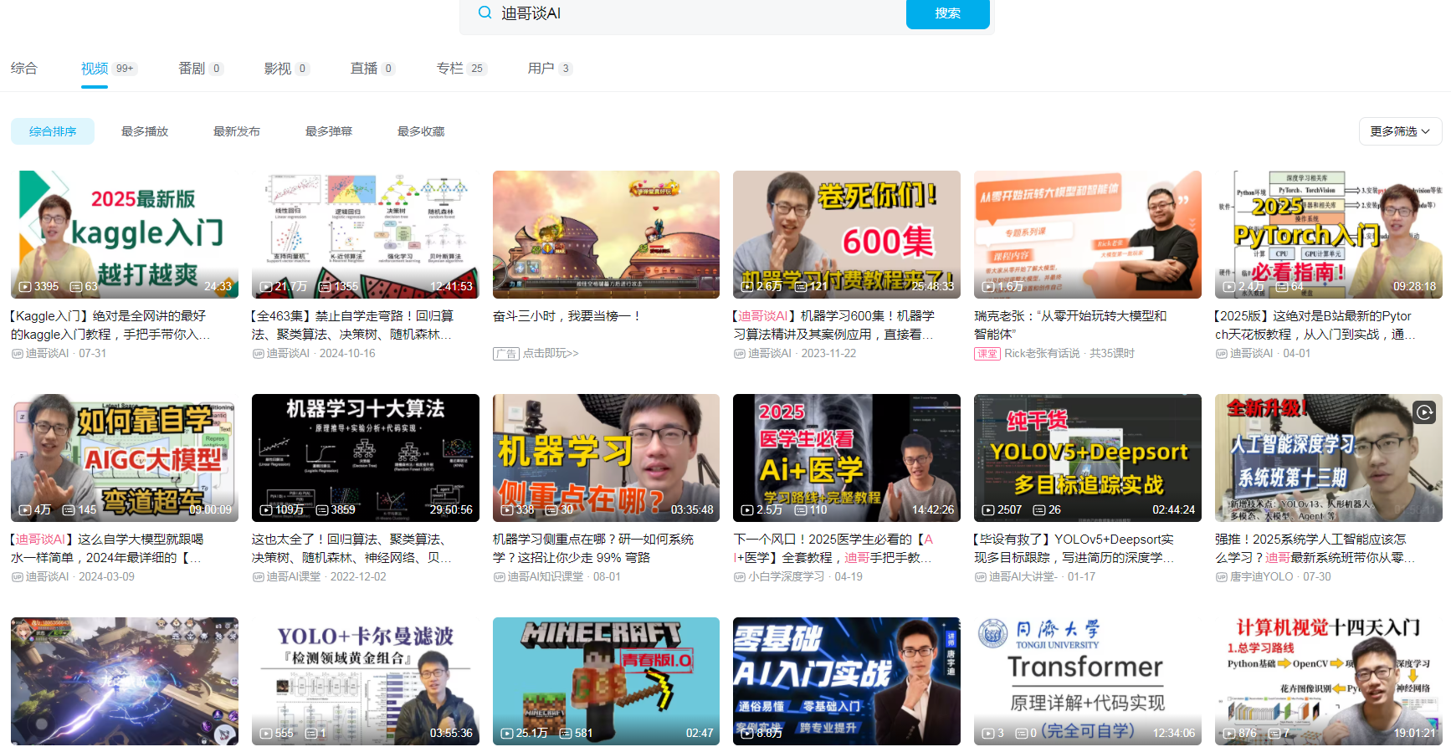Click the 广告 badge beside 点击即玩
The image size is (1451, 752).
click(506, 354)
